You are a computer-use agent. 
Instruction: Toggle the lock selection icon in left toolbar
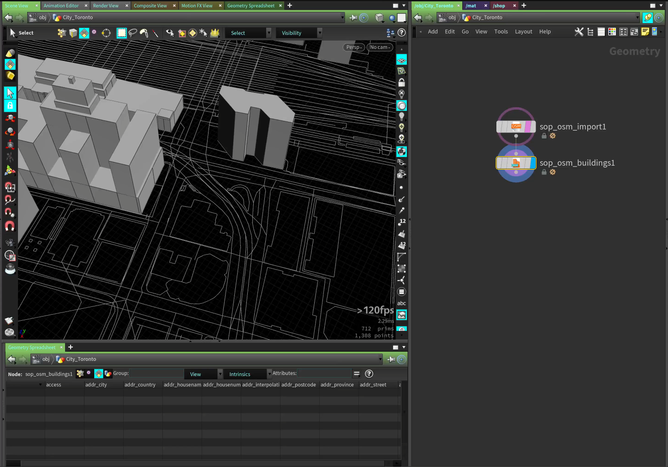click(10, 106)
